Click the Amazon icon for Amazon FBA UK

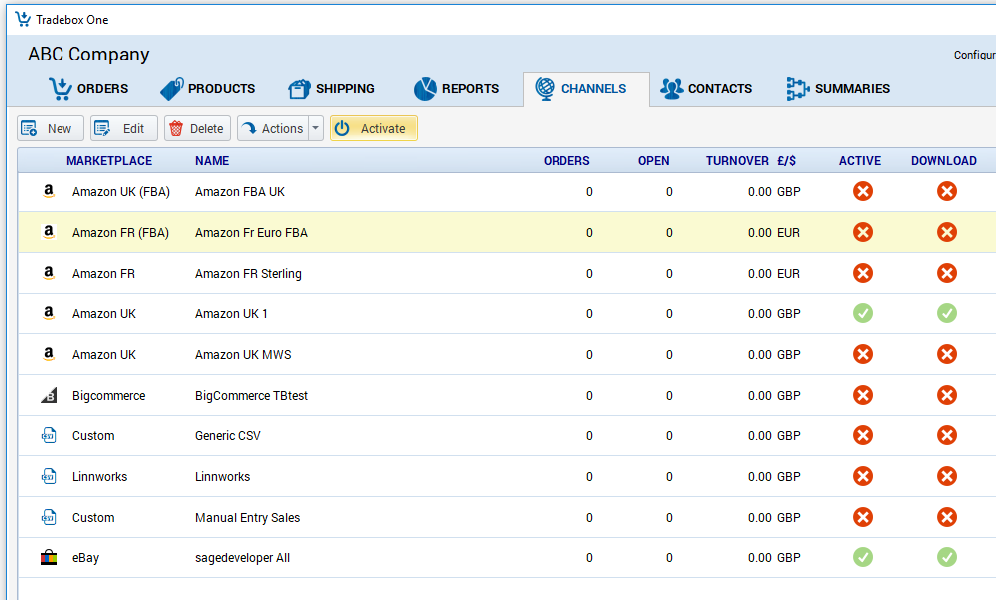click(x=48, y=192)
